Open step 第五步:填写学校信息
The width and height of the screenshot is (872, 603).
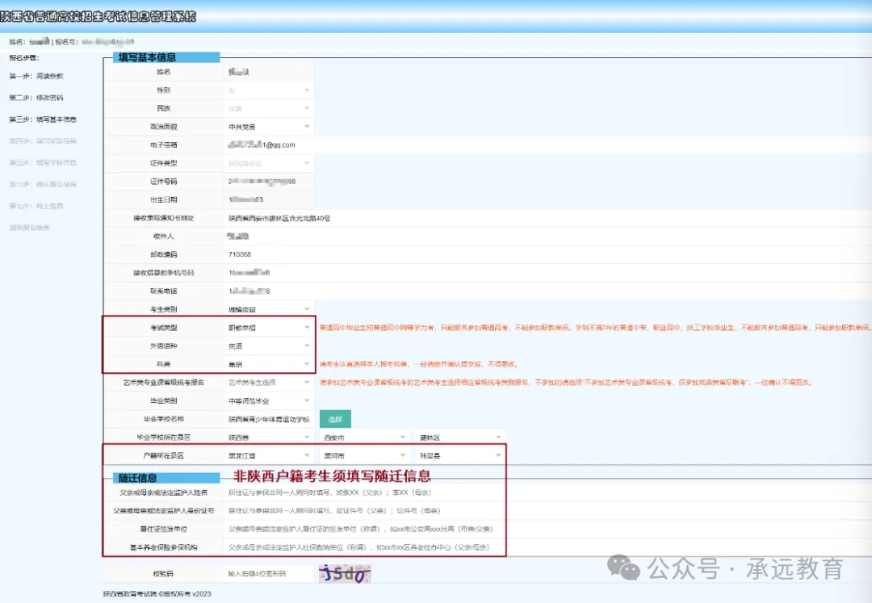click(x=43, y=163)
